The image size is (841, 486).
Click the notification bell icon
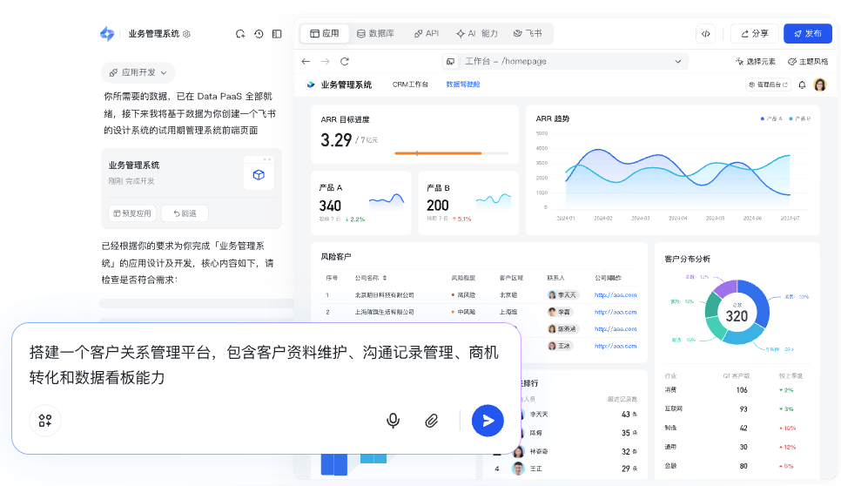(802, 84)
